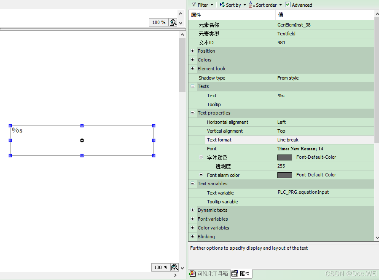Click the center move handle of the textfield
Image resolution: width=379 pixels, height=280 pixels.
click(82, 141)
